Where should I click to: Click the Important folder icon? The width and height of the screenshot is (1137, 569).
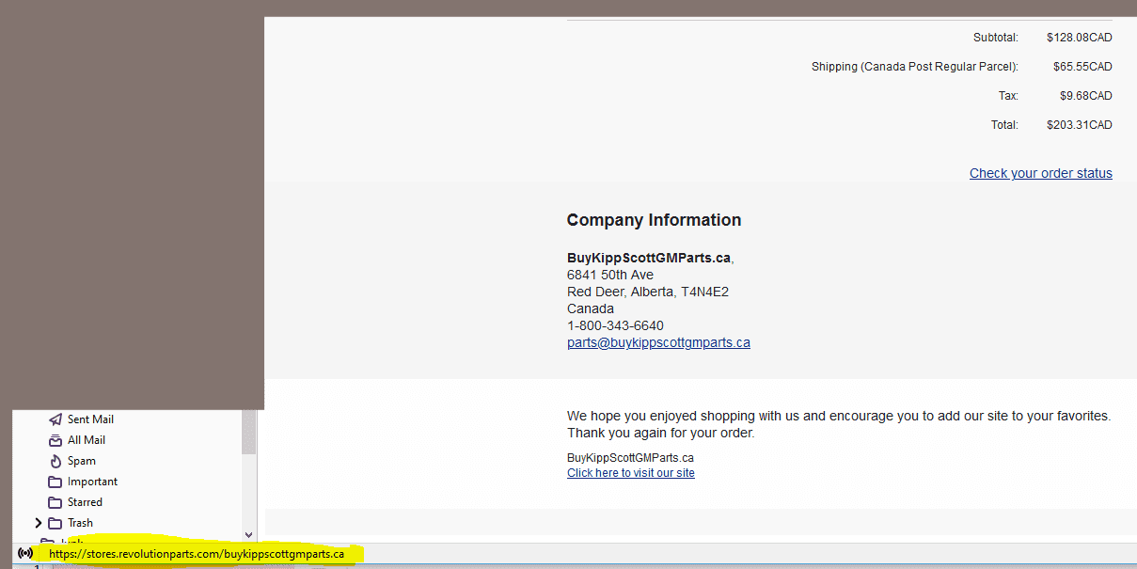tap(55, 482)
